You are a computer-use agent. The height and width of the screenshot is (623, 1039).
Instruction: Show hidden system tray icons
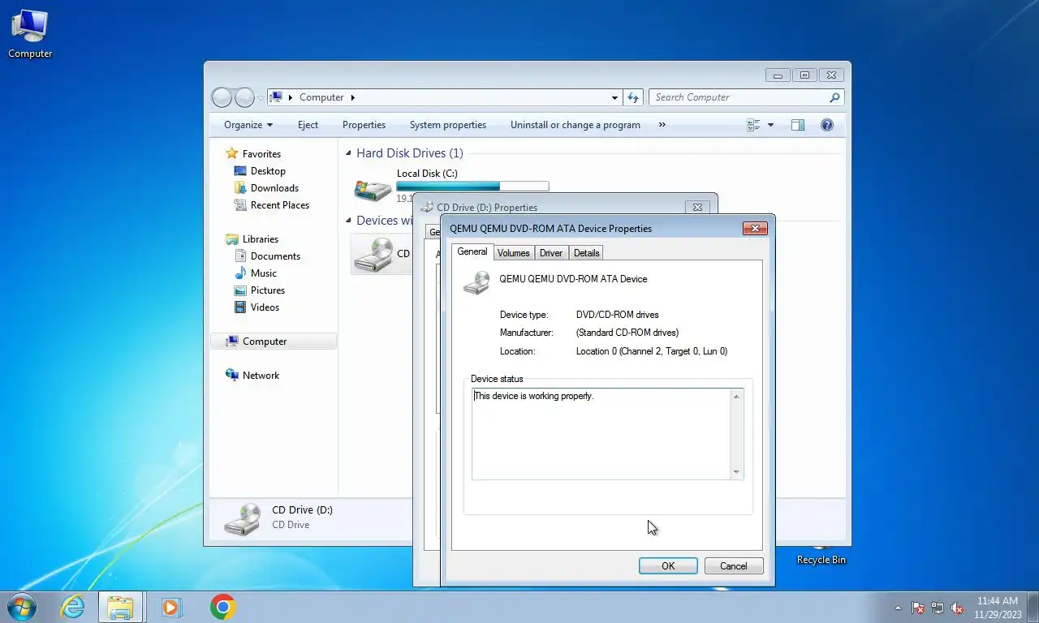(x=898, y=608)
